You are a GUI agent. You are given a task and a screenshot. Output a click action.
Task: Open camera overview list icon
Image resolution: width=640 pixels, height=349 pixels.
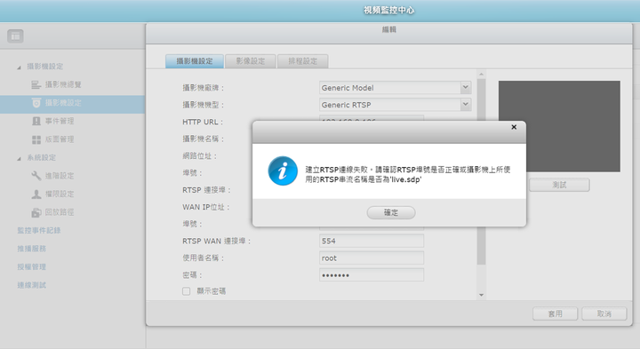36,84
